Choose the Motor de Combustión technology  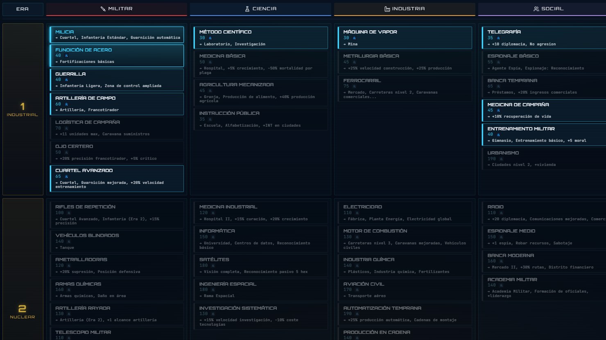(x=405, y=239)
